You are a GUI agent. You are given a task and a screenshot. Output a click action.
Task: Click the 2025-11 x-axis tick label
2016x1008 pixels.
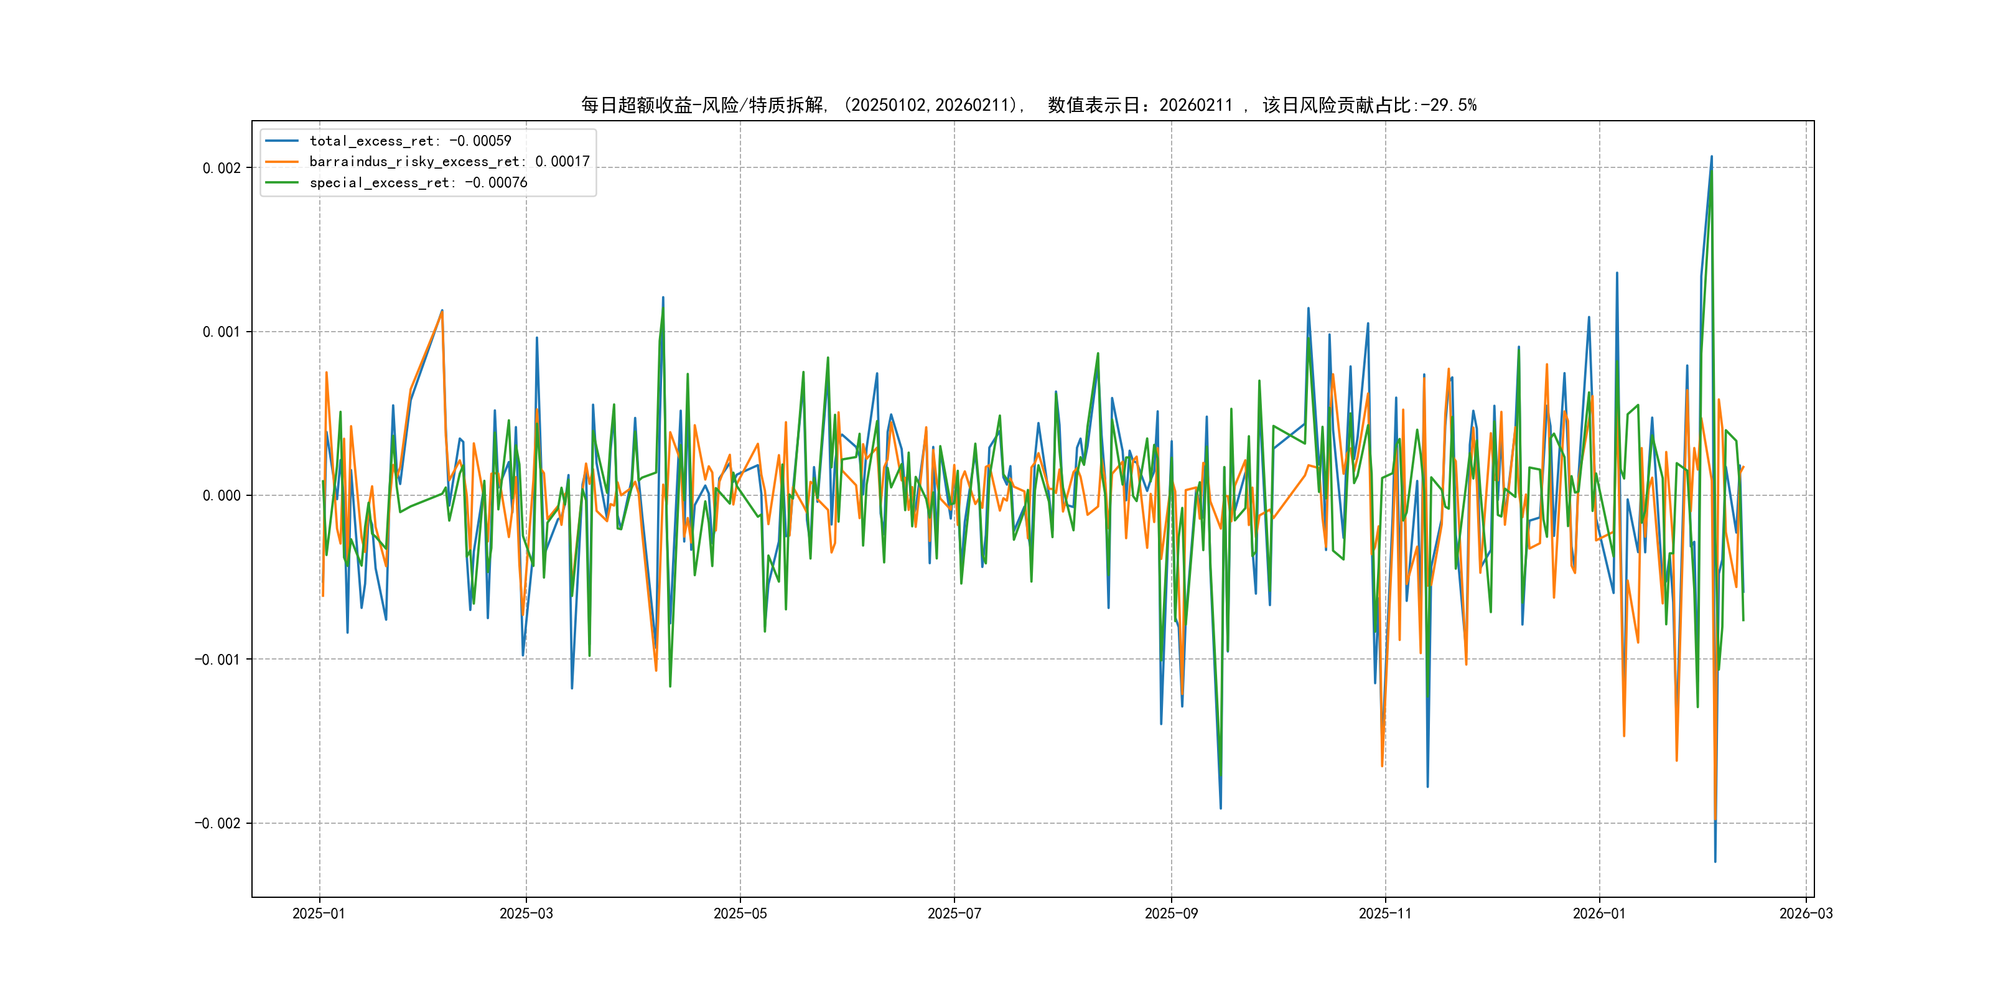[x=1385, y=913]
